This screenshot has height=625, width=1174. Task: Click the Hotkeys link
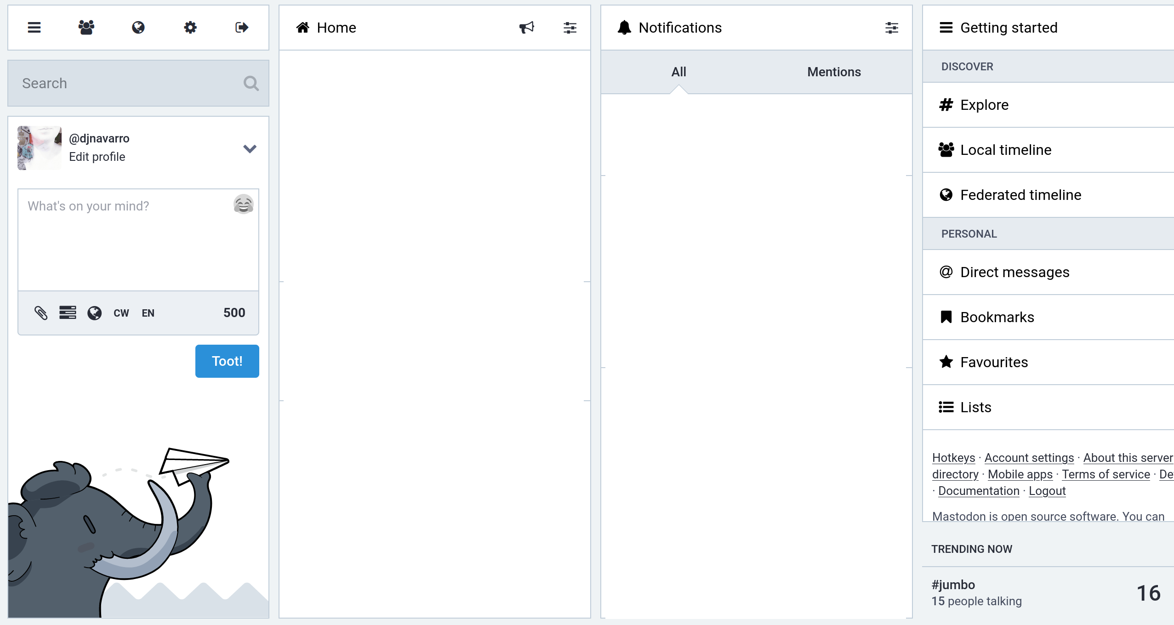tap(953, 458)
